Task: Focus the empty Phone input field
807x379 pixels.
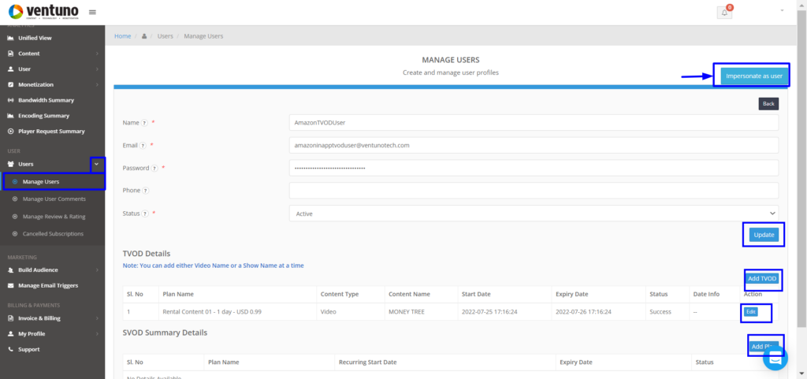Action: tap(534, 190)
